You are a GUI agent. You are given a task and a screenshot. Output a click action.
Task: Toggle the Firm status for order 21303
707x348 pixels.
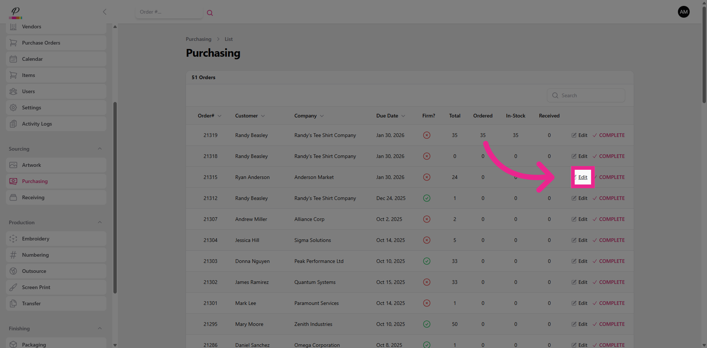pyautogui.click(x=426, y=261)
